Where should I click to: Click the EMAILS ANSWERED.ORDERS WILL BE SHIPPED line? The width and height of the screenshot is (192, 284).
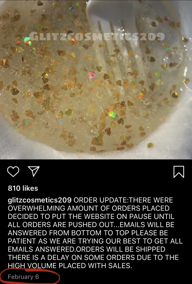87,249
